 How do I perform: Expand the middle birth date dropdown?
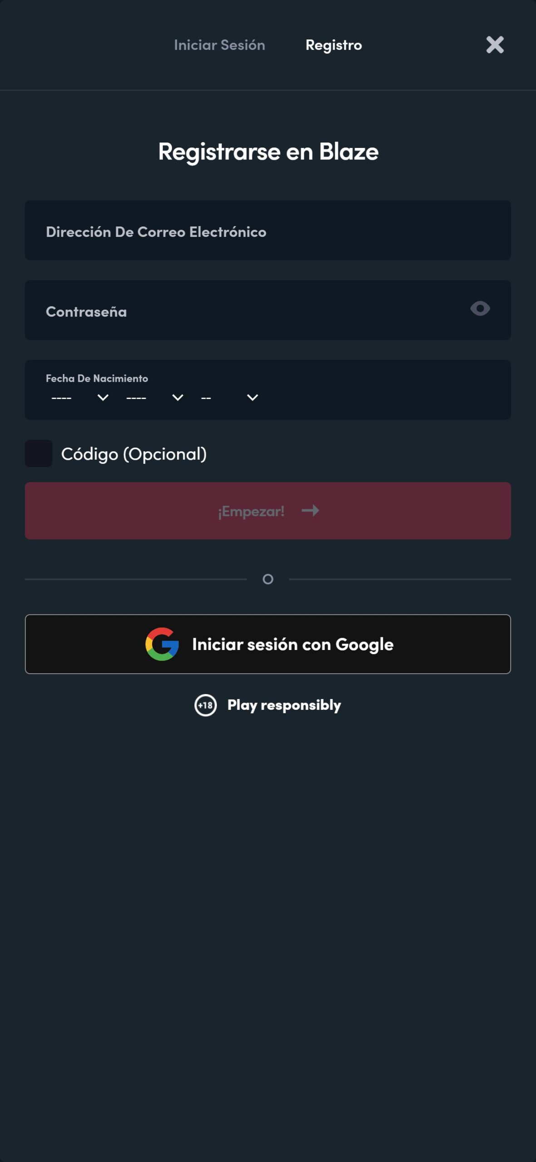154,398
